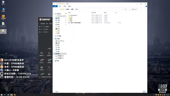Screen dimensions: 170x96
Task: Switch to details view in Explorer status bar
Action: click(144, 92)
